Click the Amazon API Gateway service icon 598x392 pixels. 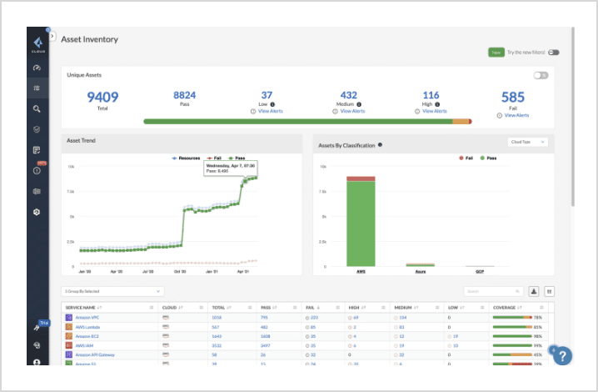tap(68, 354)
